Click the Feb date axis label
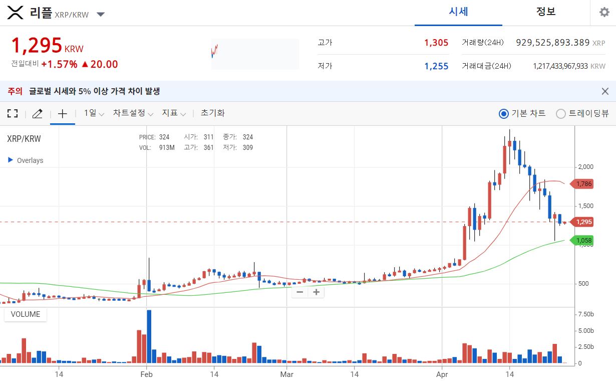This screenshot has width=616, height=383. pyautogui.click(x=146, y=374)
